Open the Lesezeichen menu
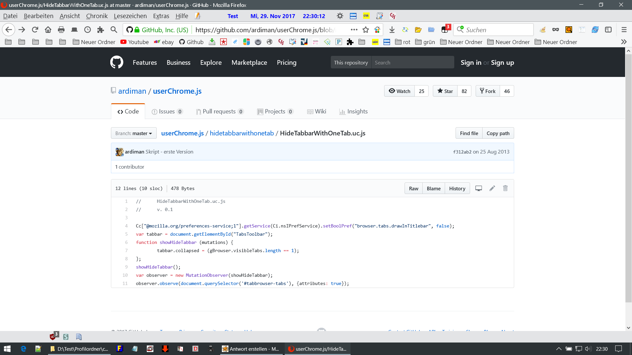The image size is (632, 355). [x=130, y=16]
